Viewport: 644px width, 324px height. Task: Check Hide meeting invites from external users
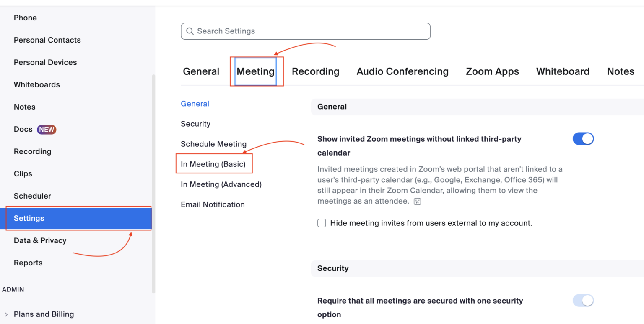322,223
